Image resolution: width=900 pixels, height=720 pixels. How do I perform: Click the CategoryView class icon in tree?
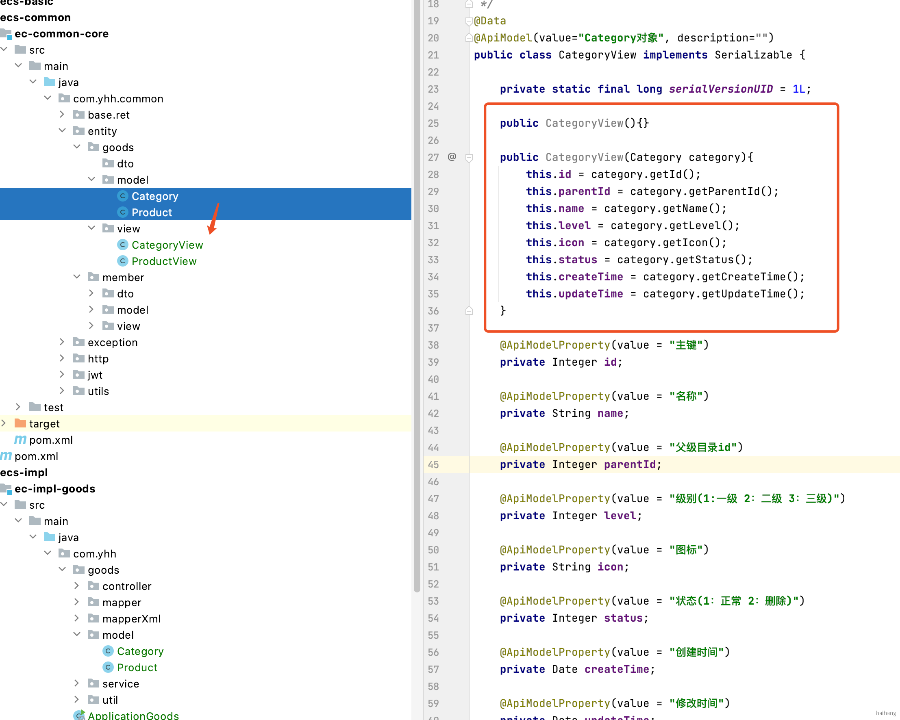click(122, 245)
